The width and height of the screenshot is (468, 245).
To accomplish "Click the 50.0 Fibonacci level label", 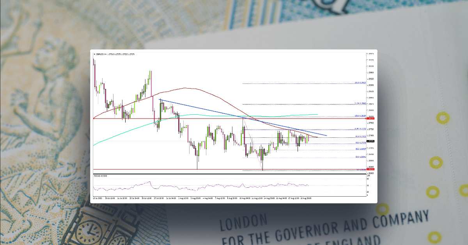I will pos(360,144).
